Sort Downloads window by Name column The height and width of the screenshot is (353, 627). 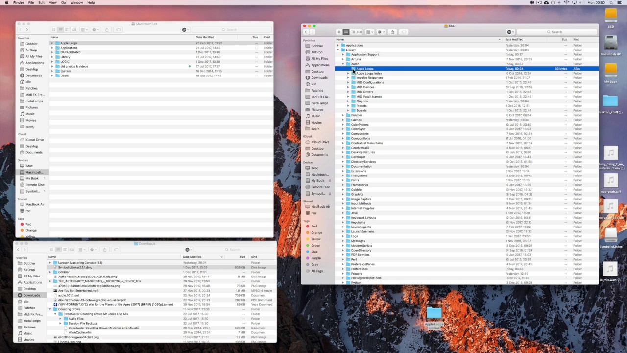(114, 257)
